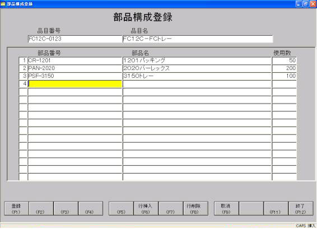
Task: Select the 使用数 cell showing 200
Action: click(285, 68)
